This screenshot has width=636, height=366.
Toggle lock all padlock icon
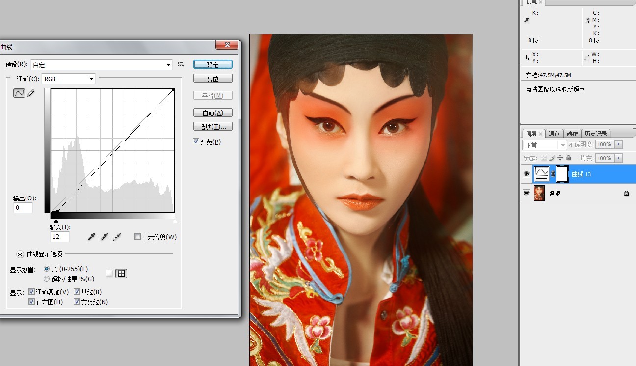569,158
